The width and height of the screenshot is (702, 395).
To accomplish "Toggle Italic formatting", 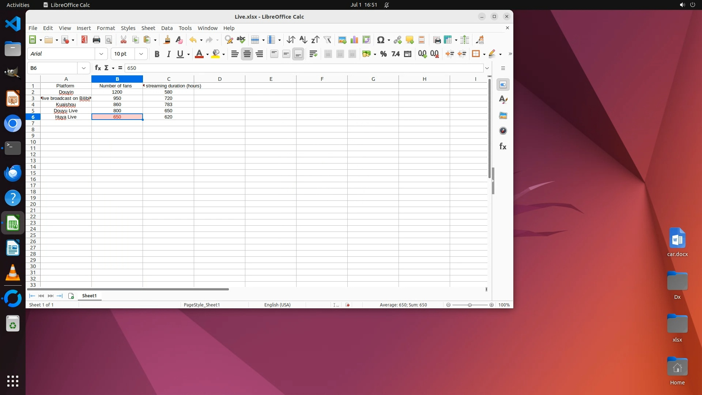I will pyautogui.click(x=169, y=54).
